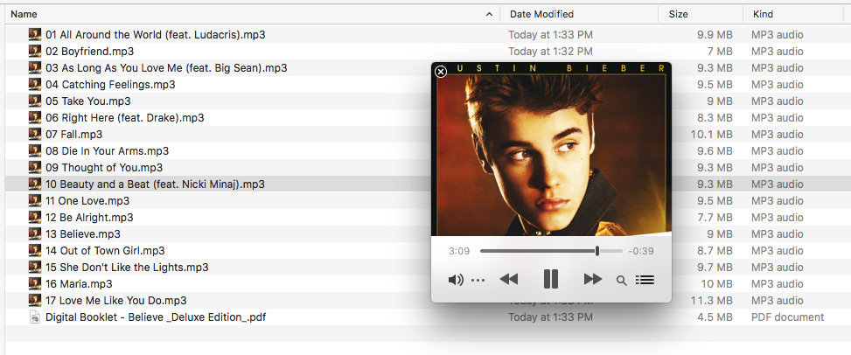The width and height of the screenshot is (851, 355).
Task: Rewind to the previous track
Action: tap(508, 279)
